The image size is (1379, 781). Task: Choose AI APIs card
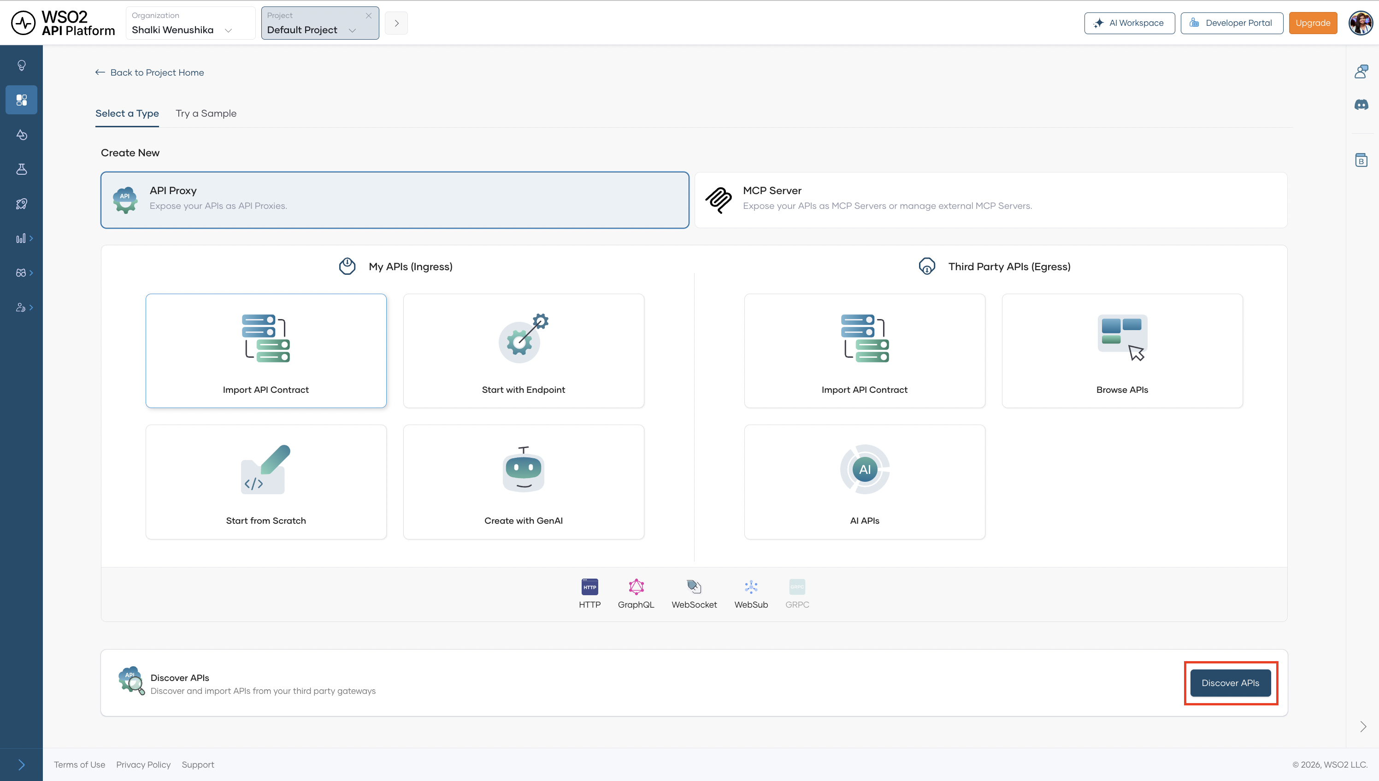tap(864, 482)
